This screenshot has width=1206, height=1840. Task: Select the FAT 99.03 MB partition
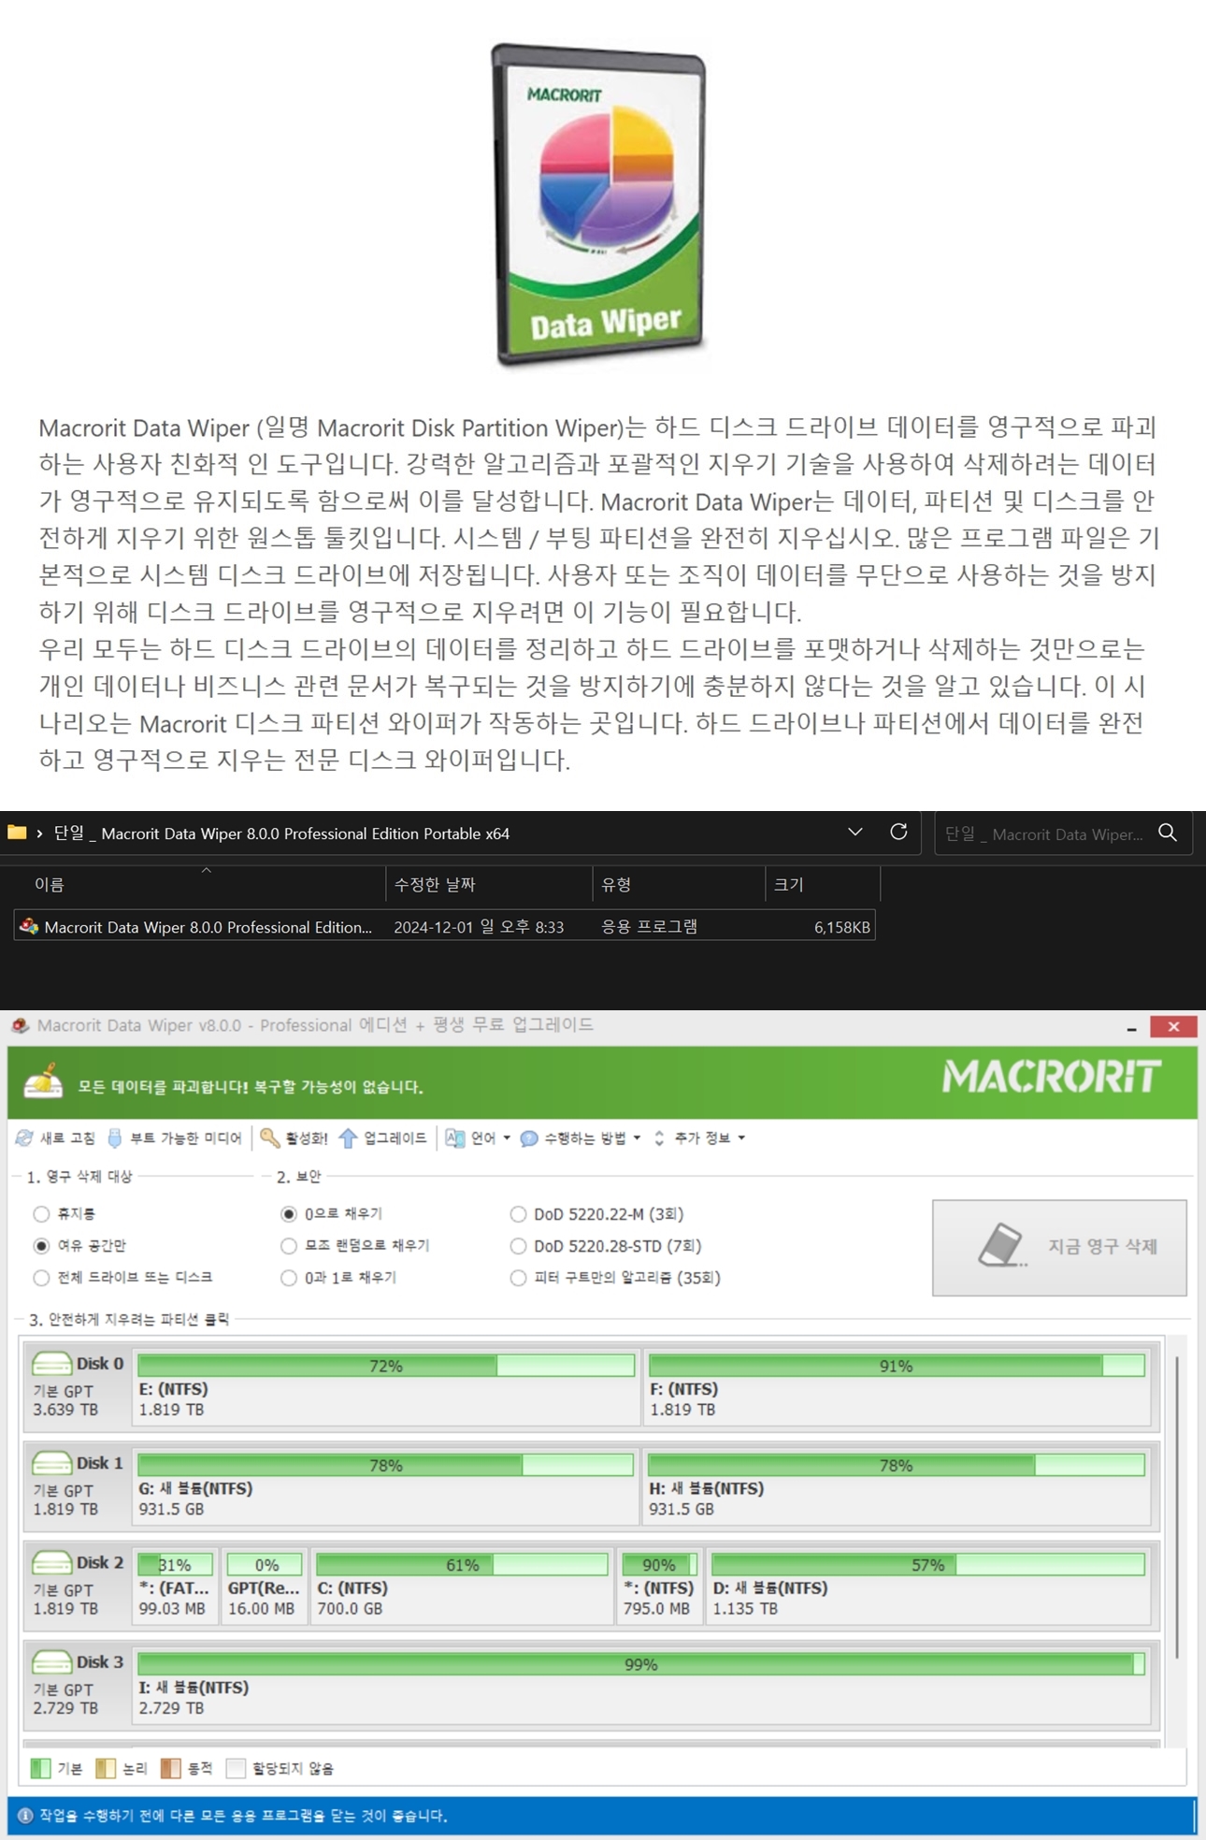point(175,1586)
